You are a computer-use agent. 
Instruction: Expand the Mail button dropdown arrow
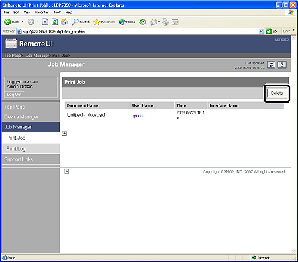point(158,22)
